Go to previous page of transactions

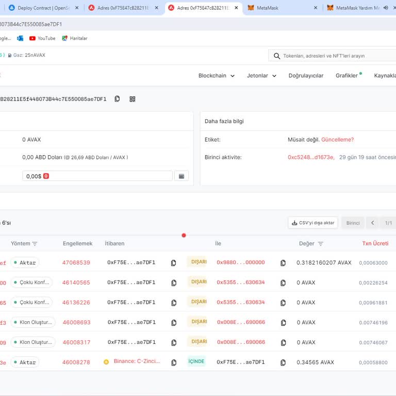click(x=372, y=223)
